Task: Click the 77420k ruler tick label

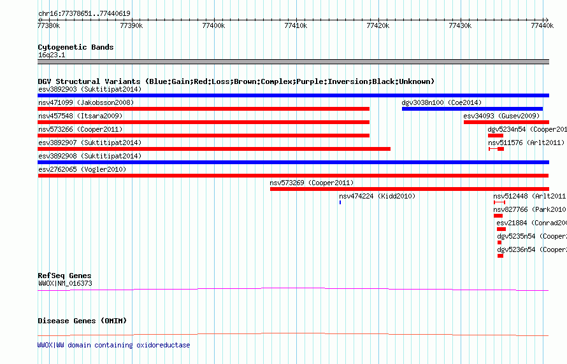Action: point(378,25)
